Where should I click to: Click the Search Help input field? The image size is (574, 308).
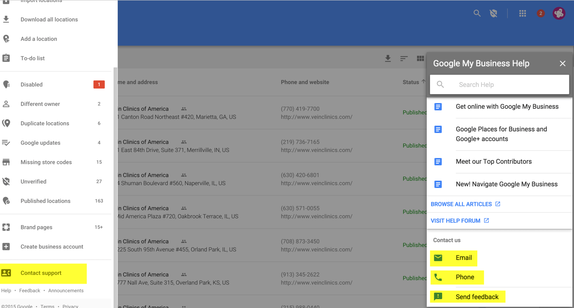pyautogui.click(x=499, y=85)
